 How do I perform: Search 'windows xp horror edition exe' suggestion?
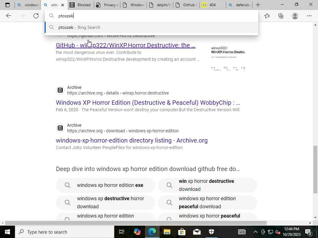106,185
